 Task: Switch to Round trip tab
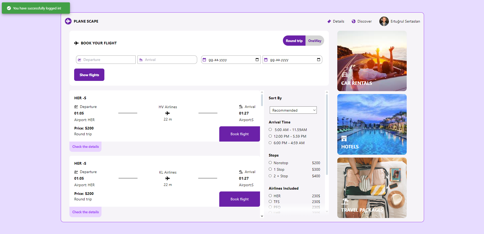tap(294, 41)
